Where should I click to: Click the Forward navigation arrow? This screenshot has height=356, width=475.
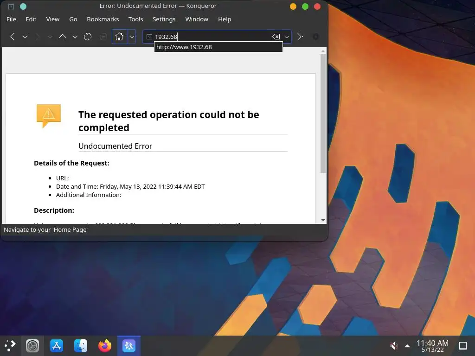point(38,37)
